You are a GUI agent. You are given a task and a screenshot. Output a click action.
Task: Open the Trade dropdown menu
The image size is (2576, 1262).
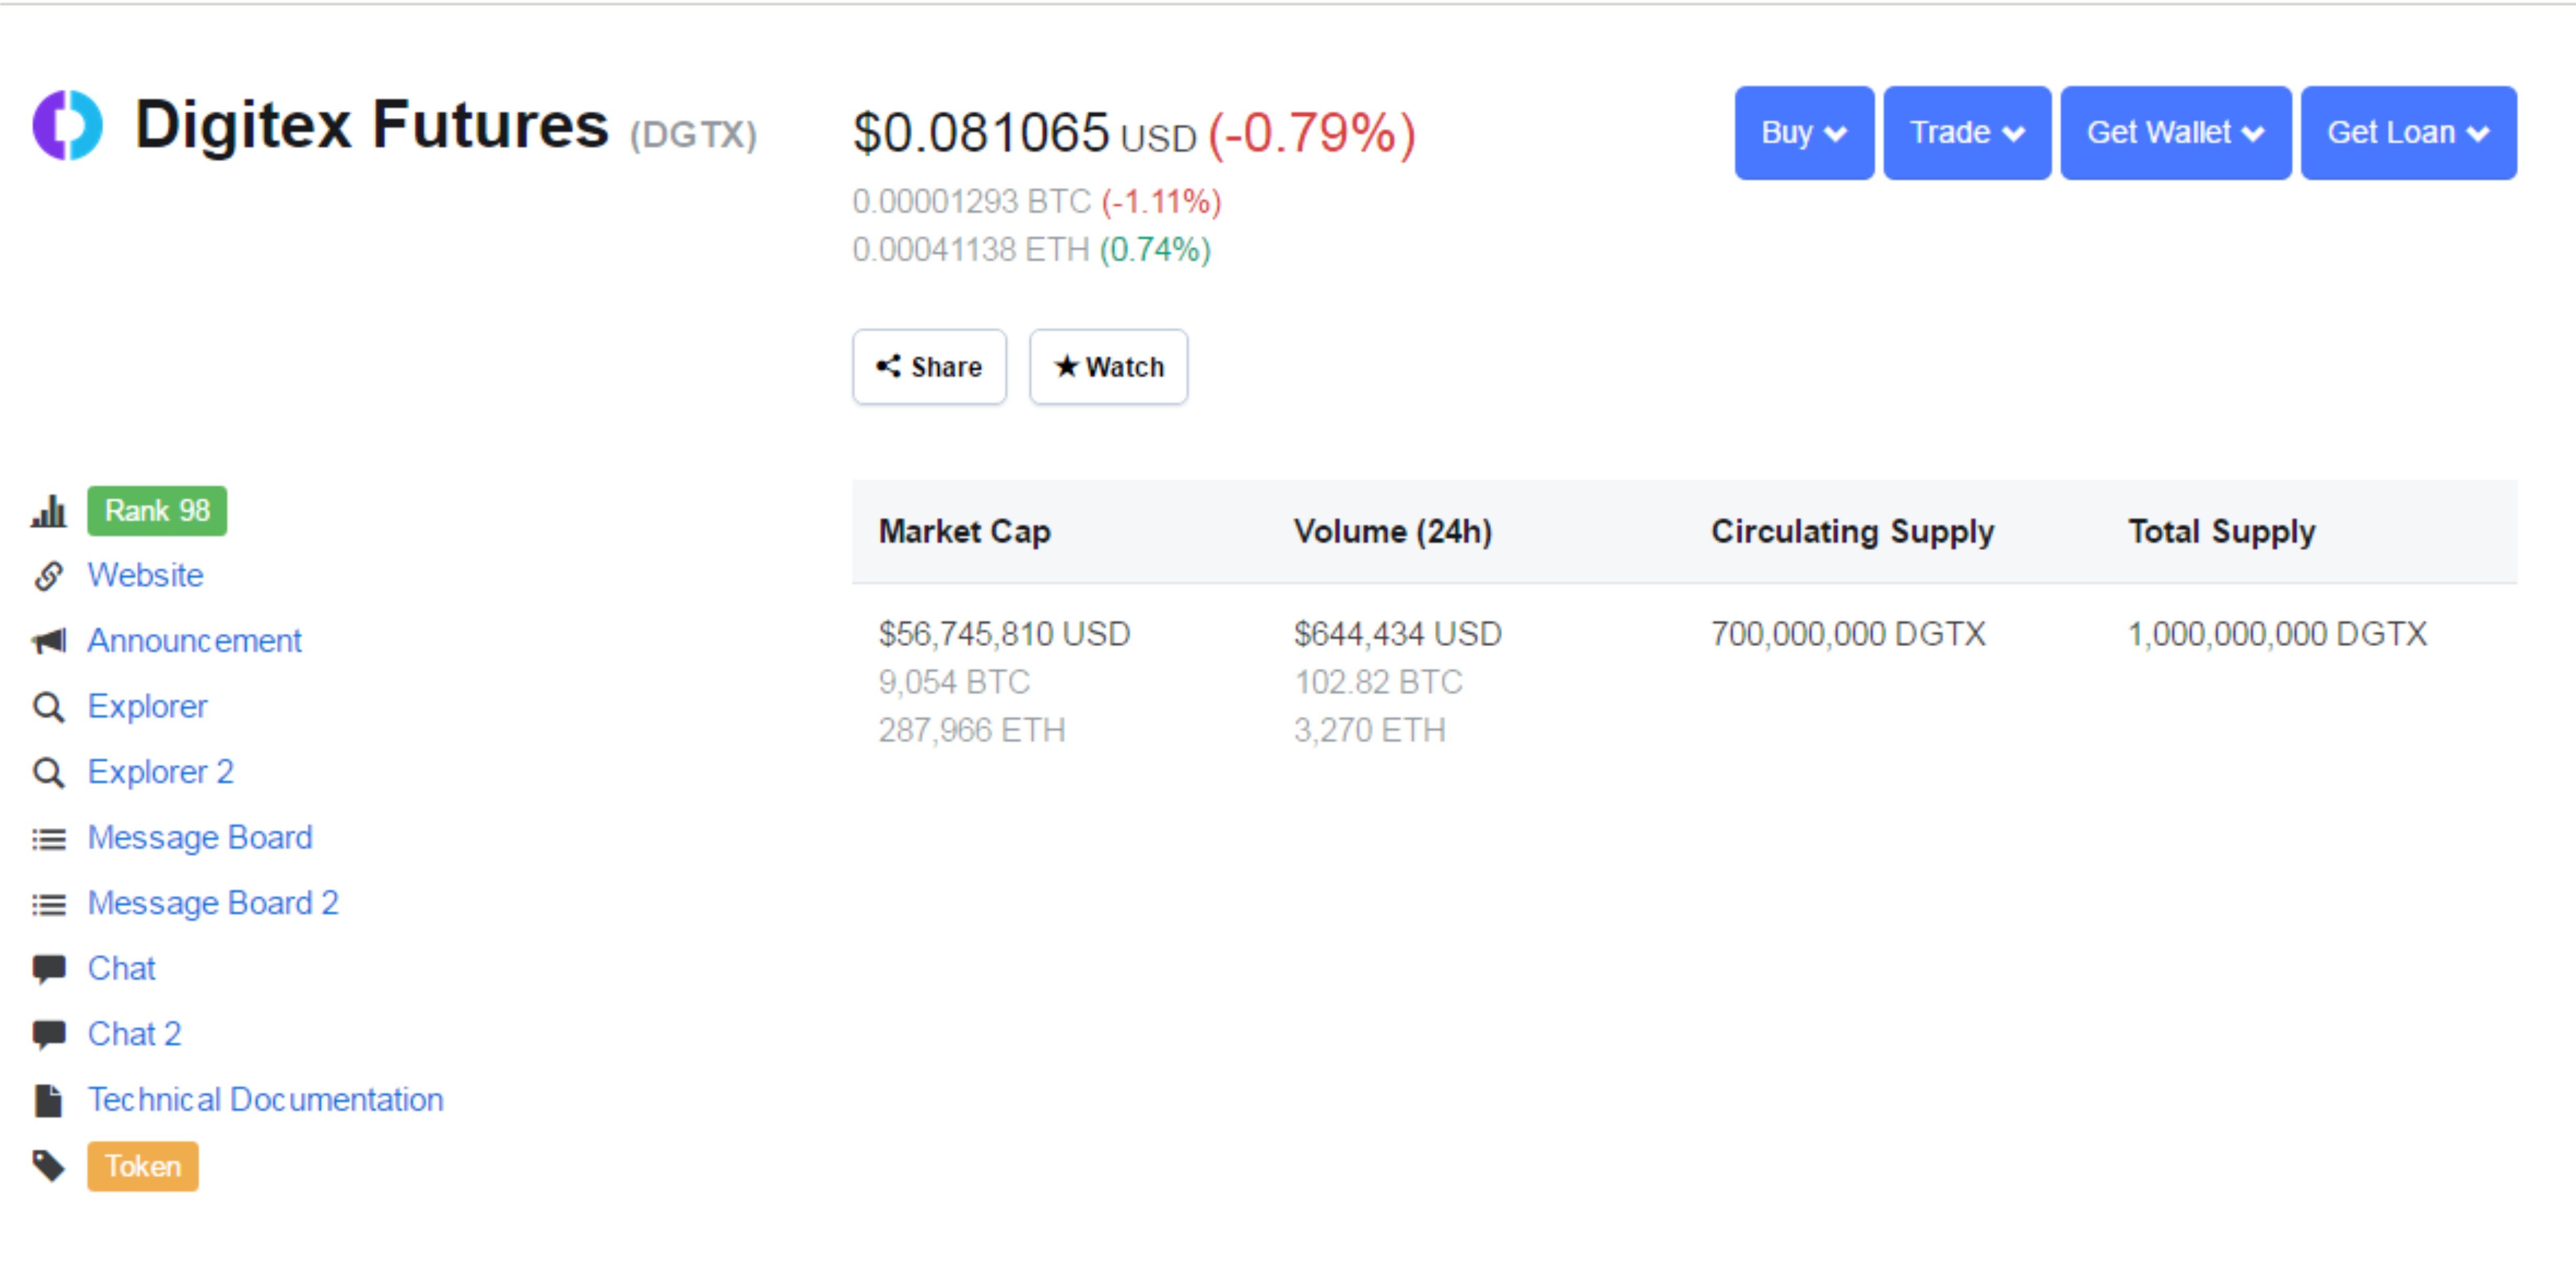1966,133
